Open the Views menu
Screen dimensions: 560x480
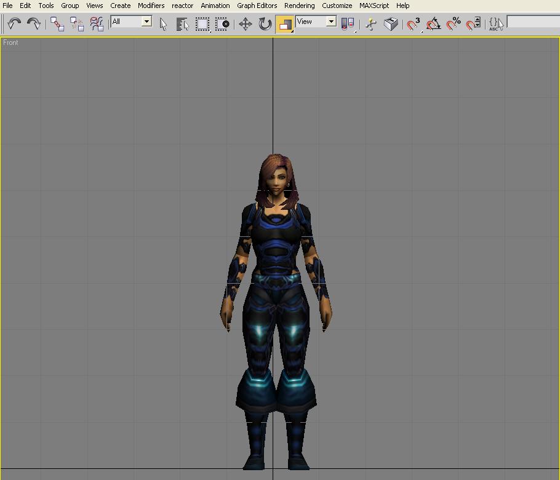point(95,6)
